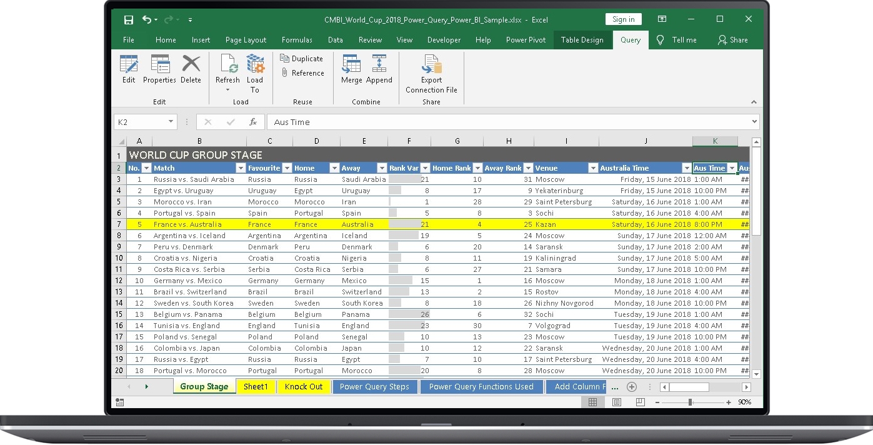873x445 pixels.
Task: Select the Table Design tab
Action: (582, 40)
